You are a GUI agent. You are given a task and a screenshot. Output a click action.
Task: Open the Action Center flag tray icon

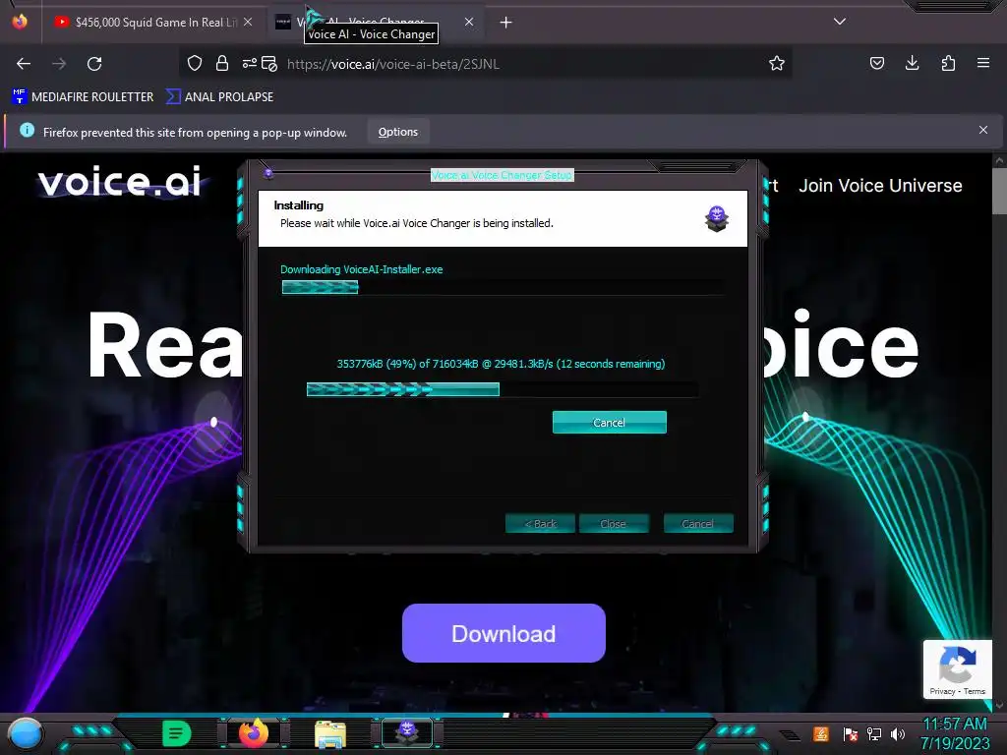tap(851, 733)
